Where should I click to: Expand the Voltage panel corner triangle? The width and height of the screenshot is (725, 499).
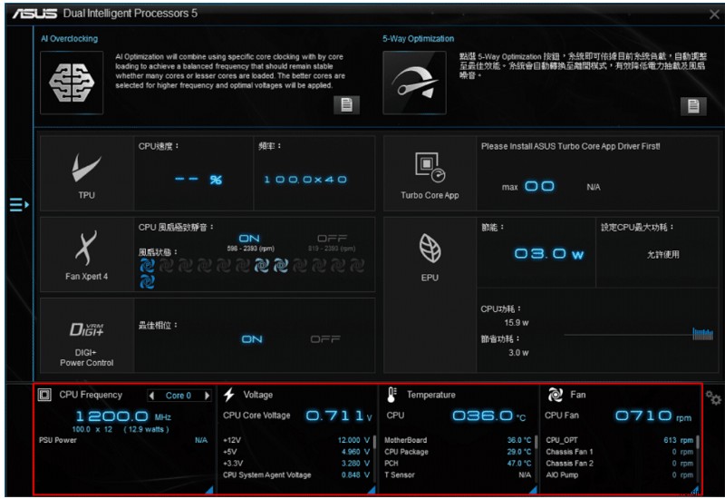372,489
